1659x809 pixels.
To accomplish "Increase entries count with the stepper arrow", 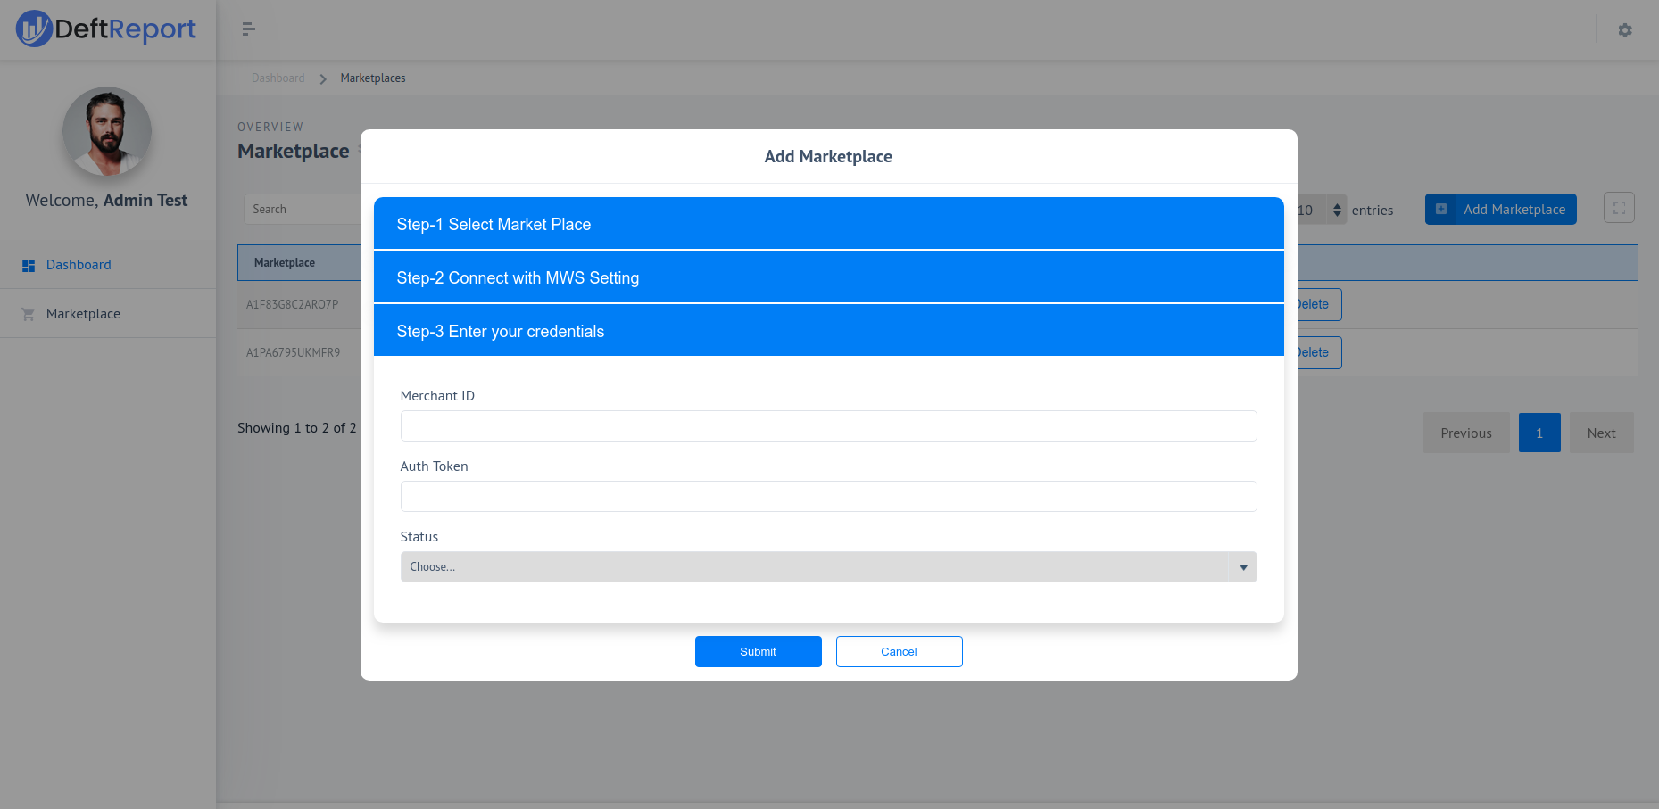I will pyautogui.click(x=1336, y=204).
